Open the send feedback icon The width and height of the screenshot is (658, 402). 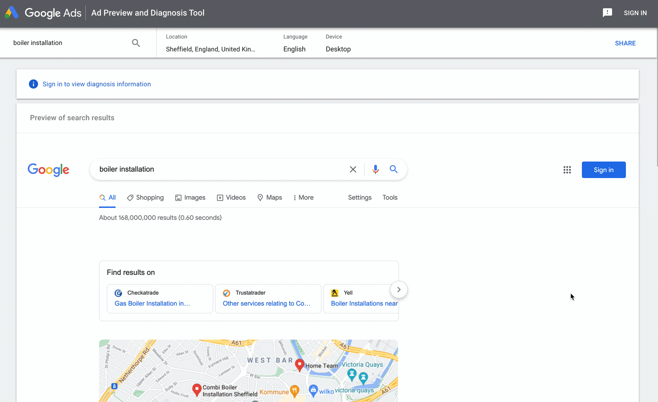coord(607,13)
